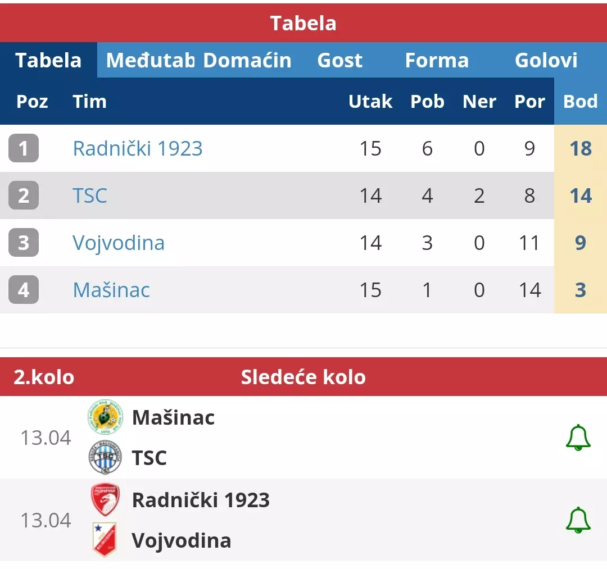Click the Sledeće kolo section header
This screenshot has width=607, height=569.
tap(303, 377)
